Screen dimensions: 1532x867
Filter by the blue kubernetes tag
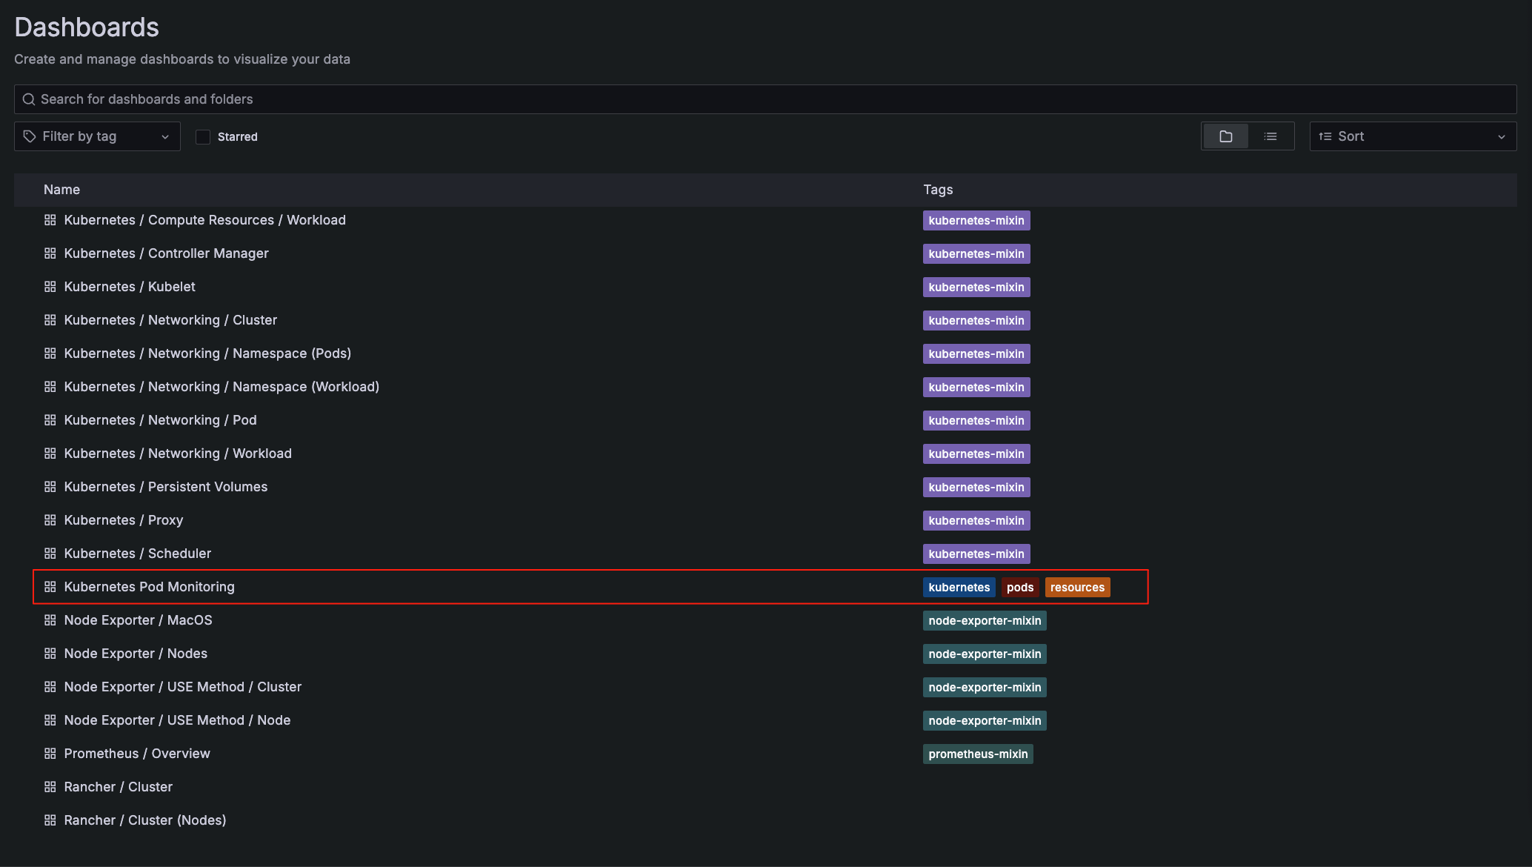[x=959, y=588]
